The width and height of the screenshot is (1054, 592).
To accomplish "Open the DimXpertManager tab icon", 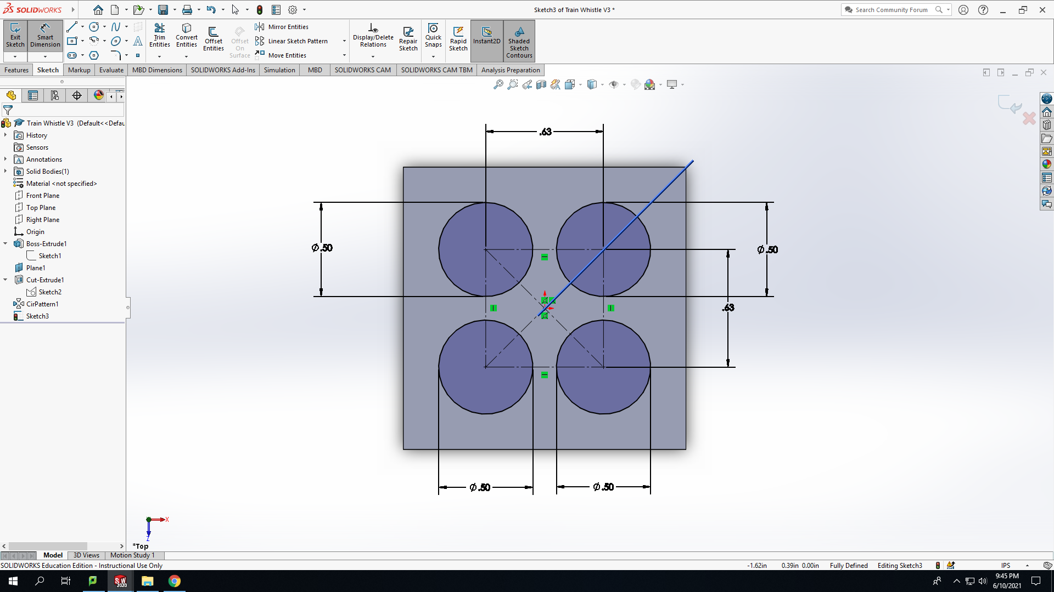I will 77,95.
